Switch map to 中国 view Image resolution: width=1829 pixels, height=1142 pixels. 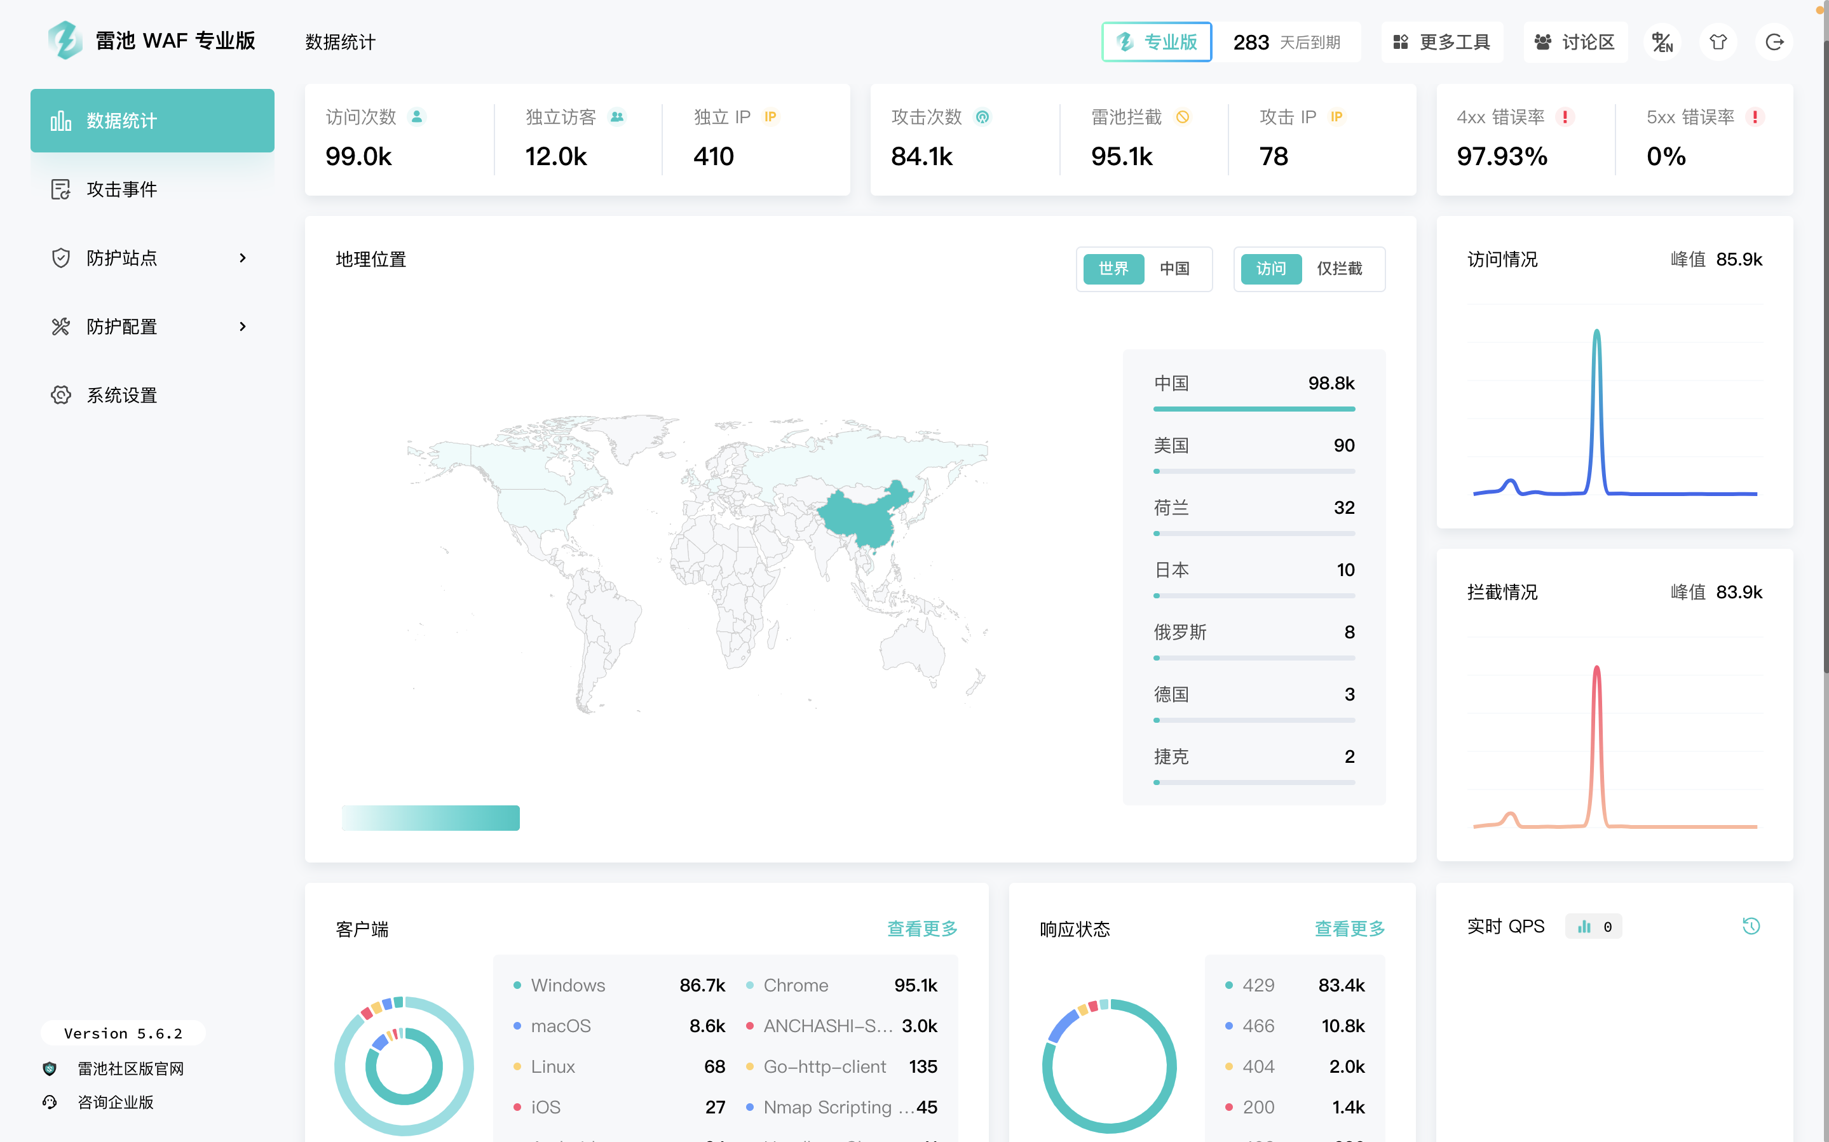coord(1175,269)
